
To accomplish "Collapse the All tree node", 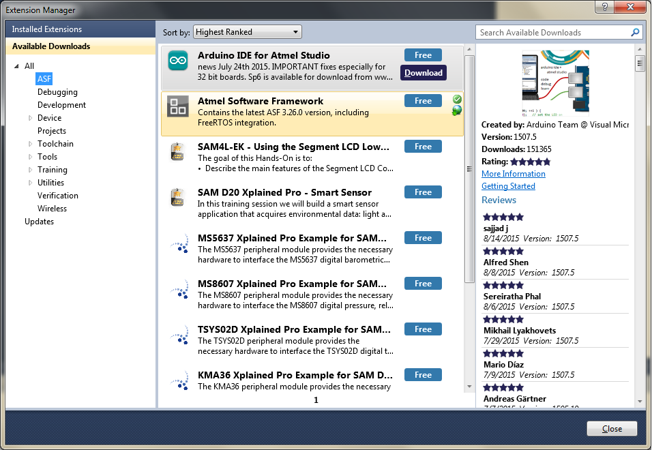I will (x=16, y=66).
